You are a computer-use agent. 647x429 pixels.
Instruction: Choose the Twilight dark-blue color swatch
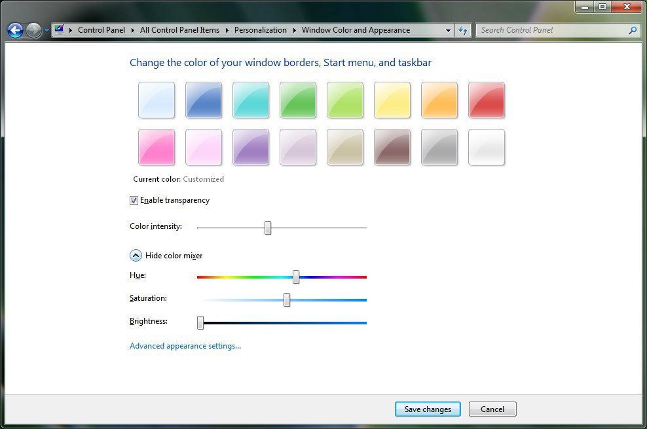(204, 100)
